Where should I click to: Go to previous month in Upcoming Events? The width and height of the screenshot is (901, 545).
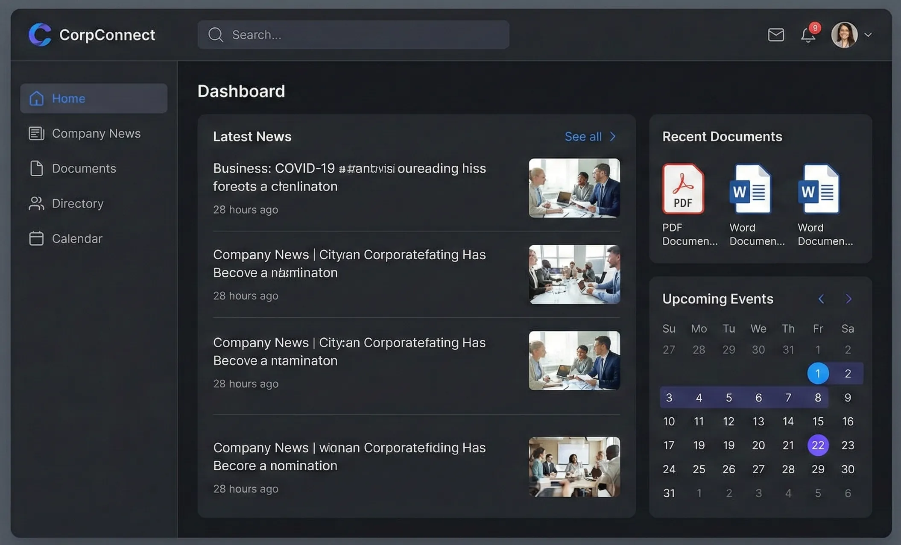click(821, 299)
